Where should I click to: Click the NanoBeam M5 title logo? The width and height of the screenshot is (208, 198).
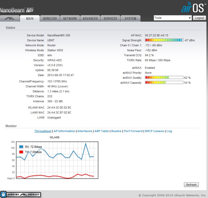(x=17, y=10)
